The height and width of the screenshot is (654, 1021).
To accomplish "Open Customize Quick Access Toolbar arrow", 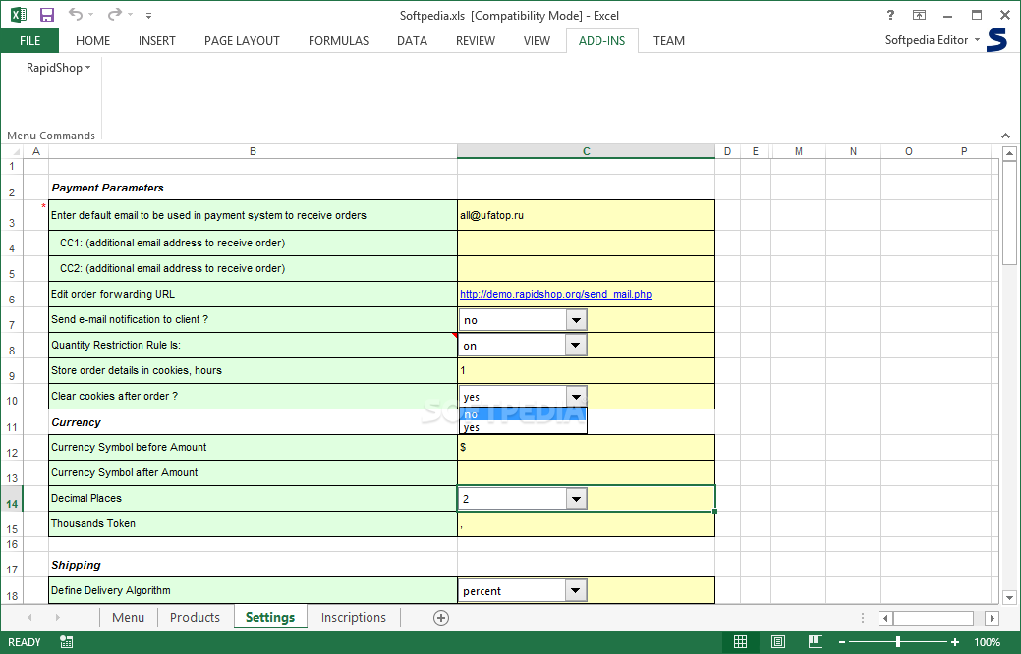I will click(149, 15).
